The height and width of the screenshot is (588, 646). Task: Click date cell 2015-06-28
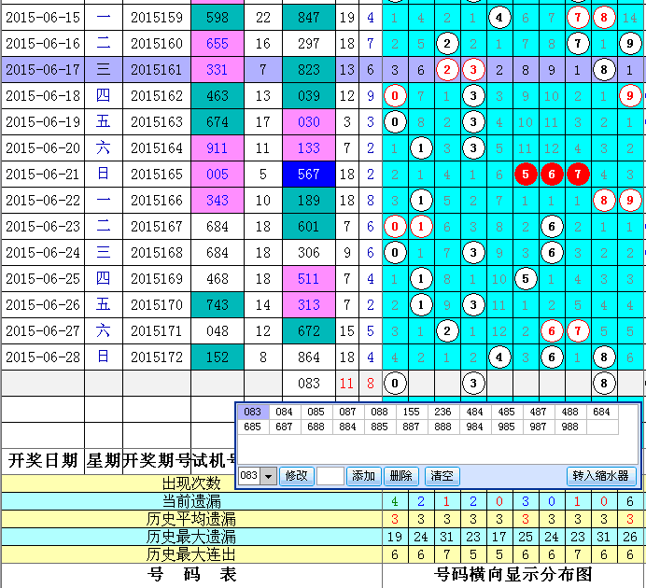[x=43, y=357]
